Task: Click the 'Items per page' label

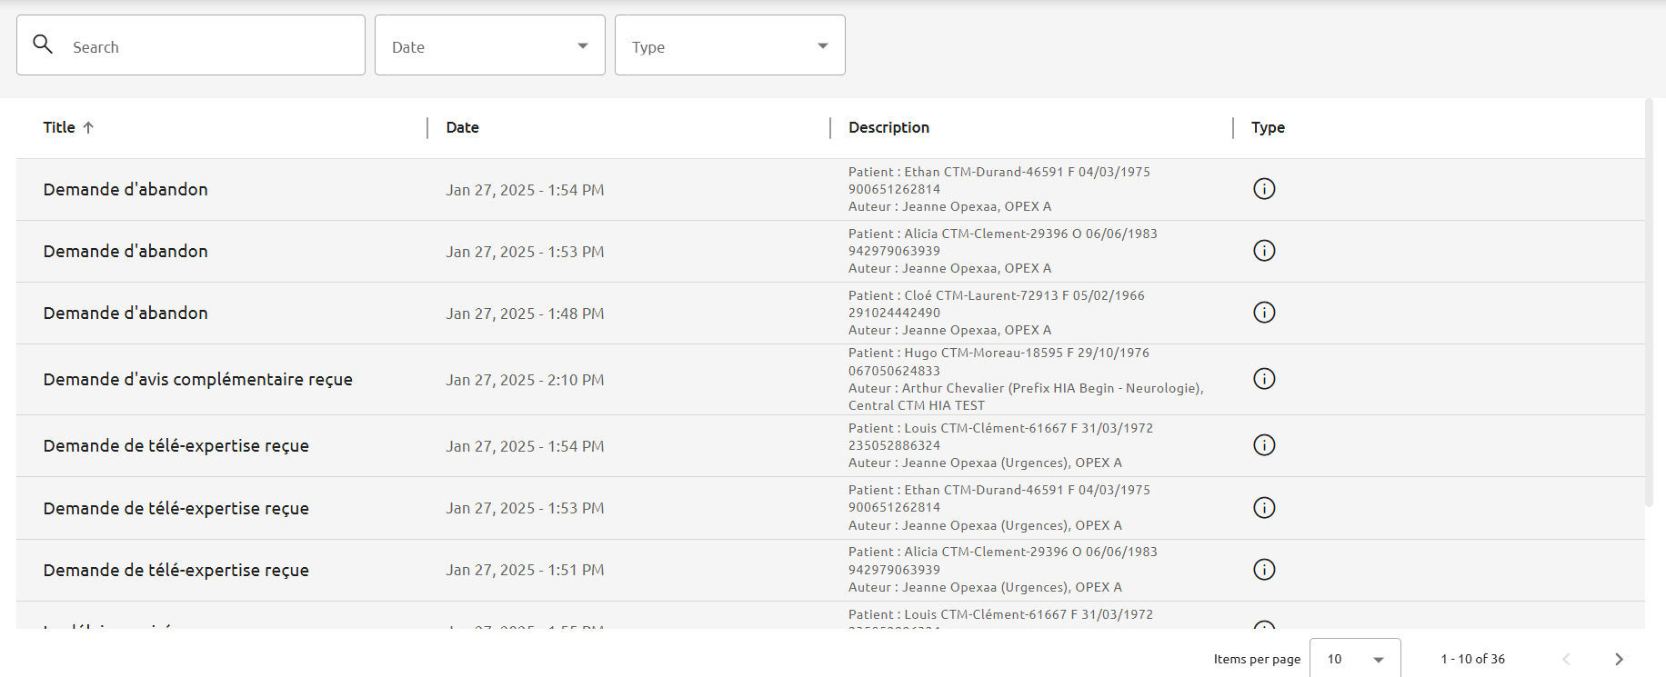Action: tap(1257, 659)
